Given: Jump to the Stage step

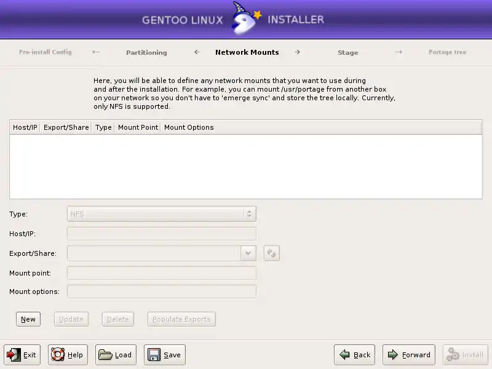Looking at the screenshot, I should click(347, 52).
